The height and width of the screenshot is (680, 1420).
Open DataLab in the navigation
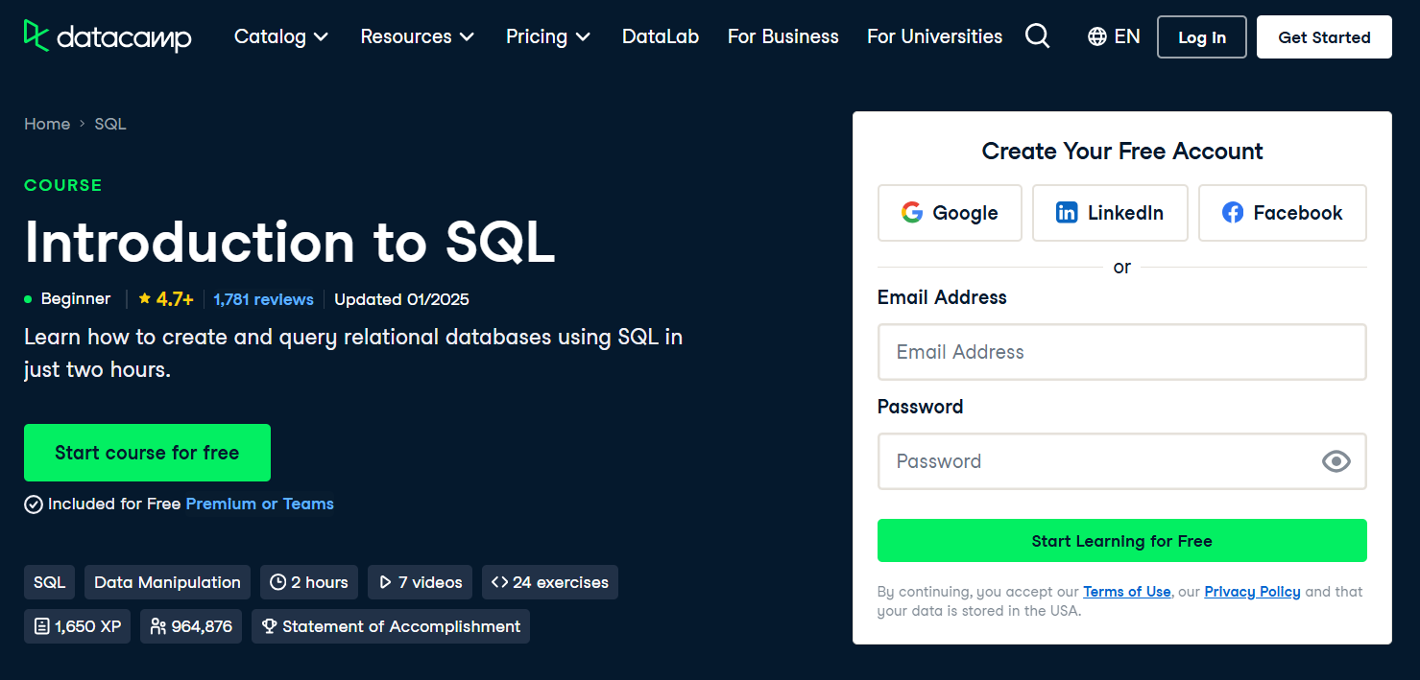click(x=661, y=36)
